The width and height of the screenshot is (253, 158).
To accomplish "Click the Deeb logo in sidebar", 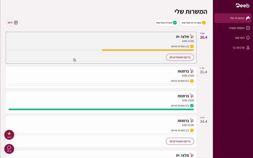I will pos(243,5).
